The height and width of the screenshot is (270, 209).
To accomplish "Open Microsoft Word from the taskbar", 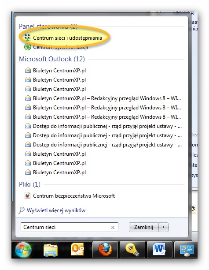I will pyautogui.click(x=159, y=250).
